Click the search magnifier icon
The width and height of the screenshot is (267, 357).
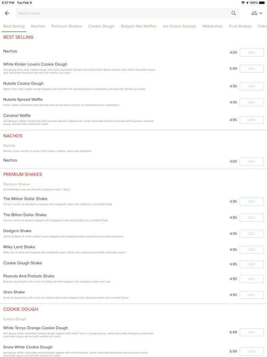tap(233, 13)
